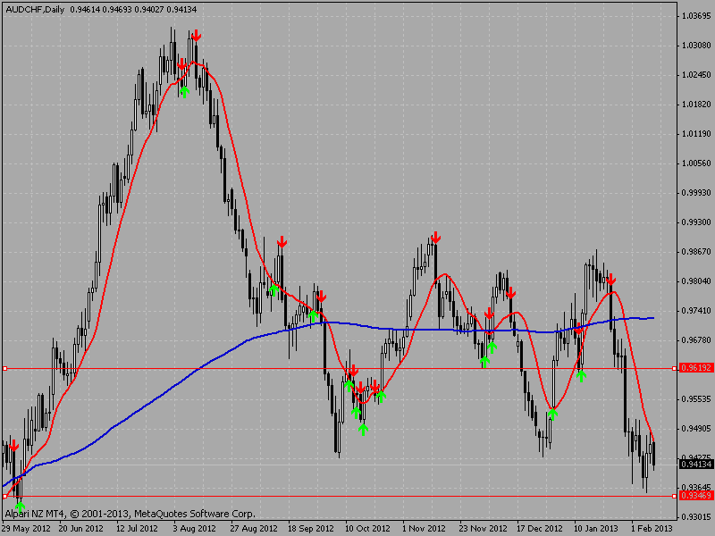Click the 0.93645 price axis label
Viewport: 715px width, 536px height.
696,488
